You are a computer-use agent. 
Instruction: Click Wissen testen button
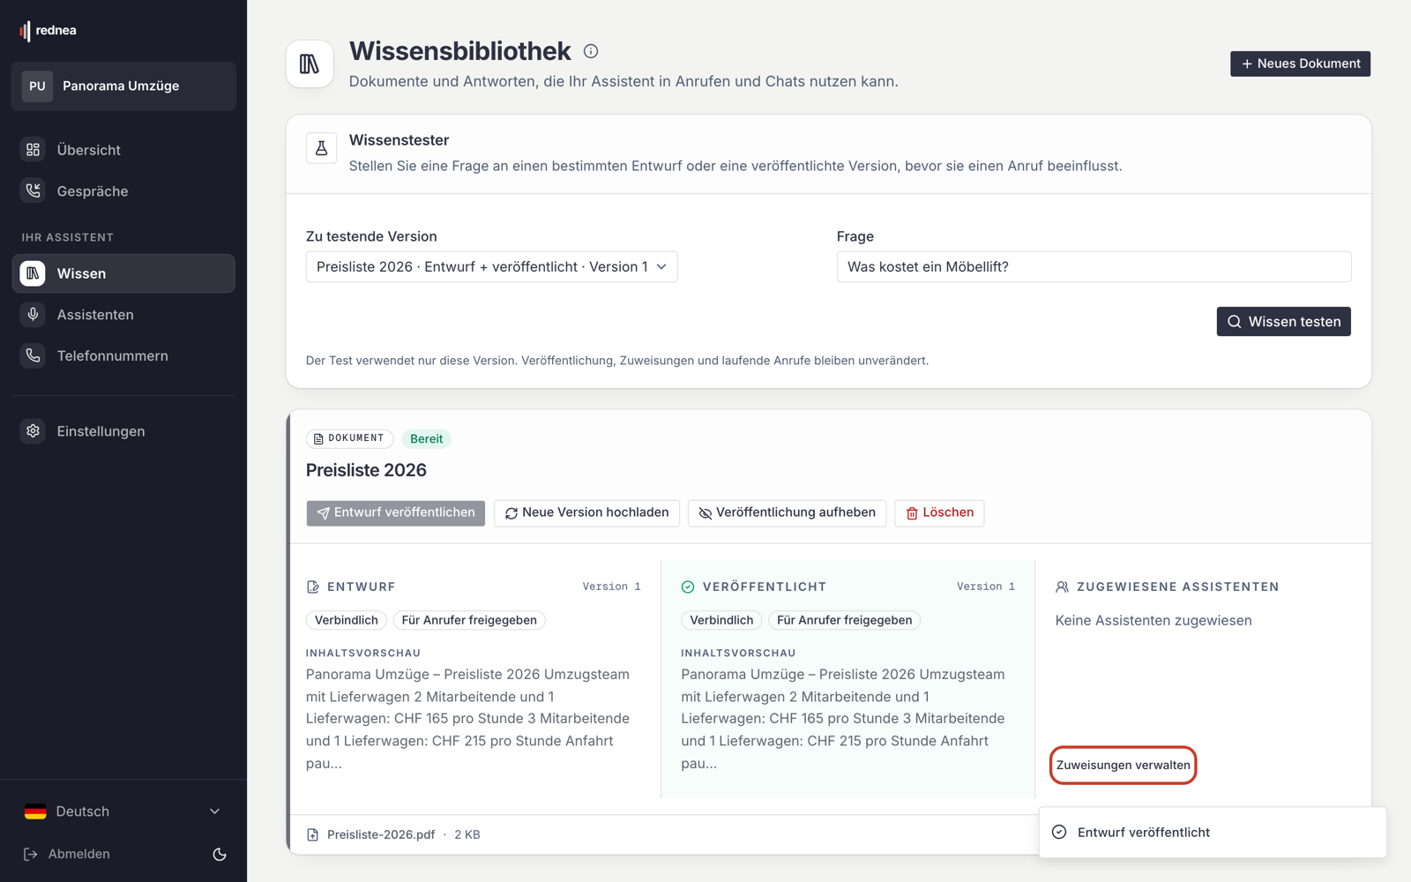click(x=1283, y=321)
